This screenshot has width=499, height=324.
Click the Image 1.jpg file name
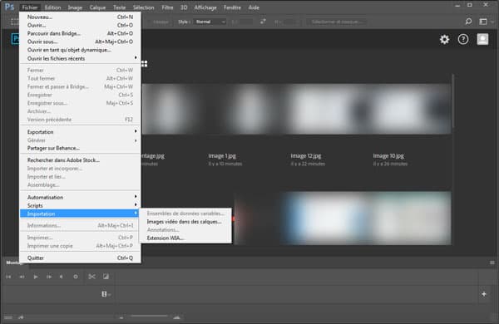click(222, 156)
